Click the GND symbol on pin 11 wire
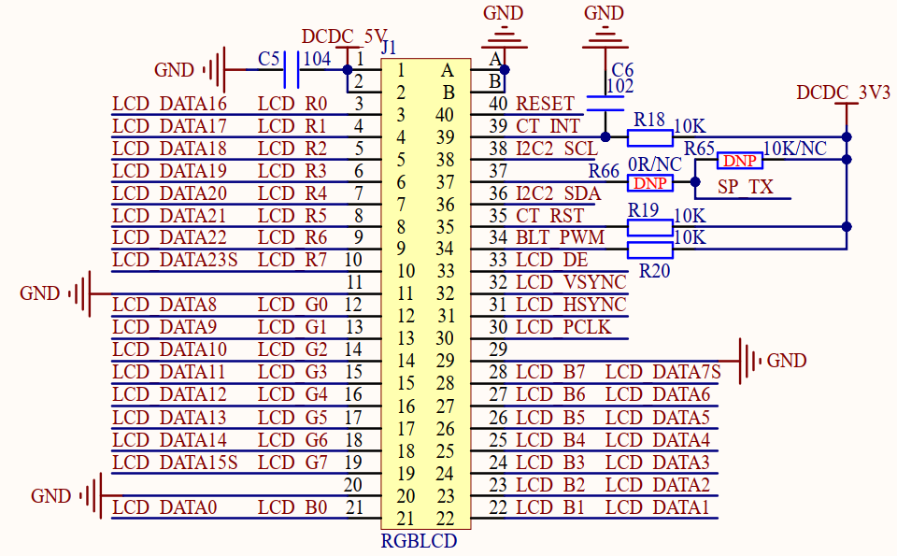Image resolution: width=897 pixels, height=556 pixels. [x=80, y=294]
